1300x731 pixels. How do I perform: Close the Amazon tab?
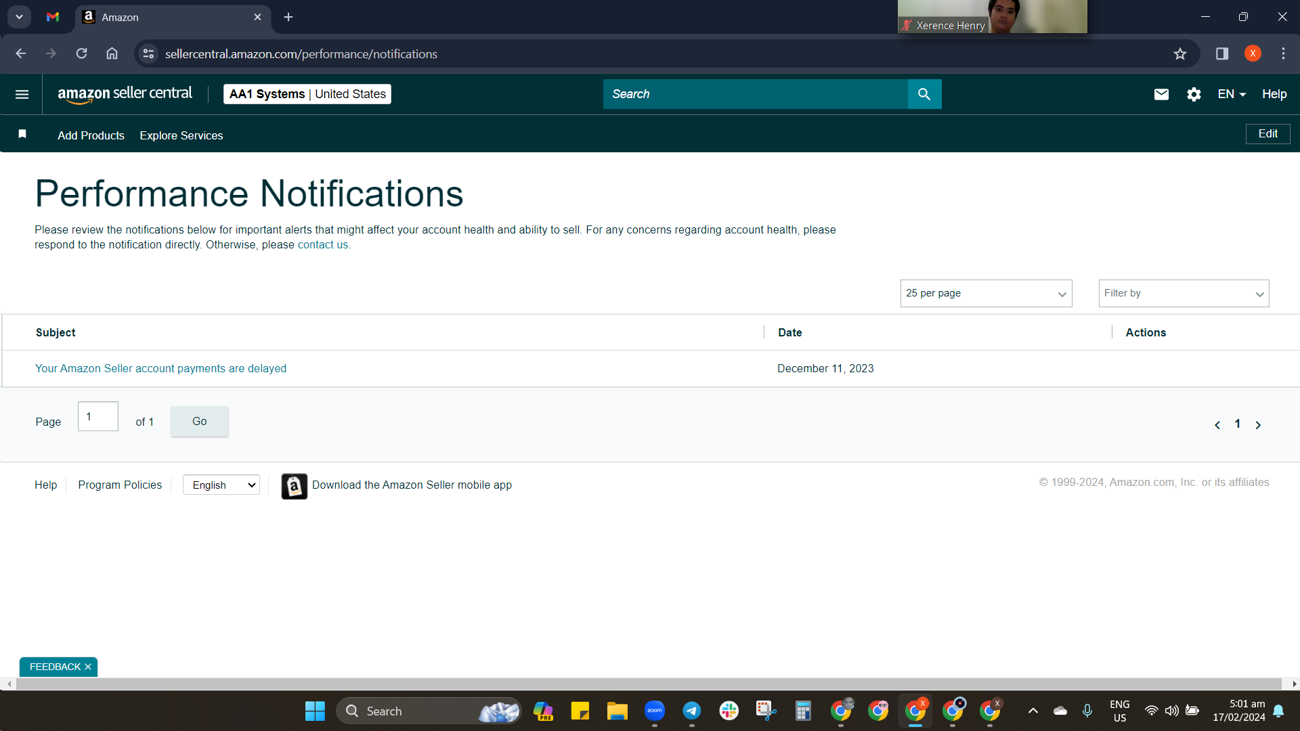click(257, 17)
